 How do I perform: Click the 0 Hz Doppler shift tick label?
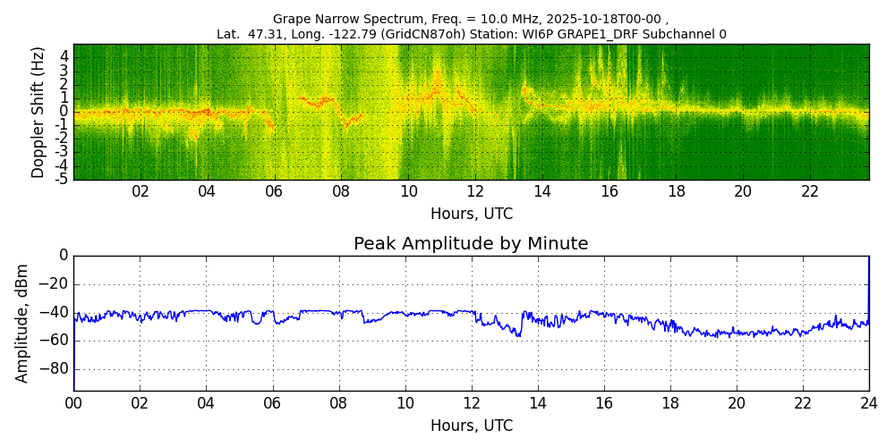point(64,112)
